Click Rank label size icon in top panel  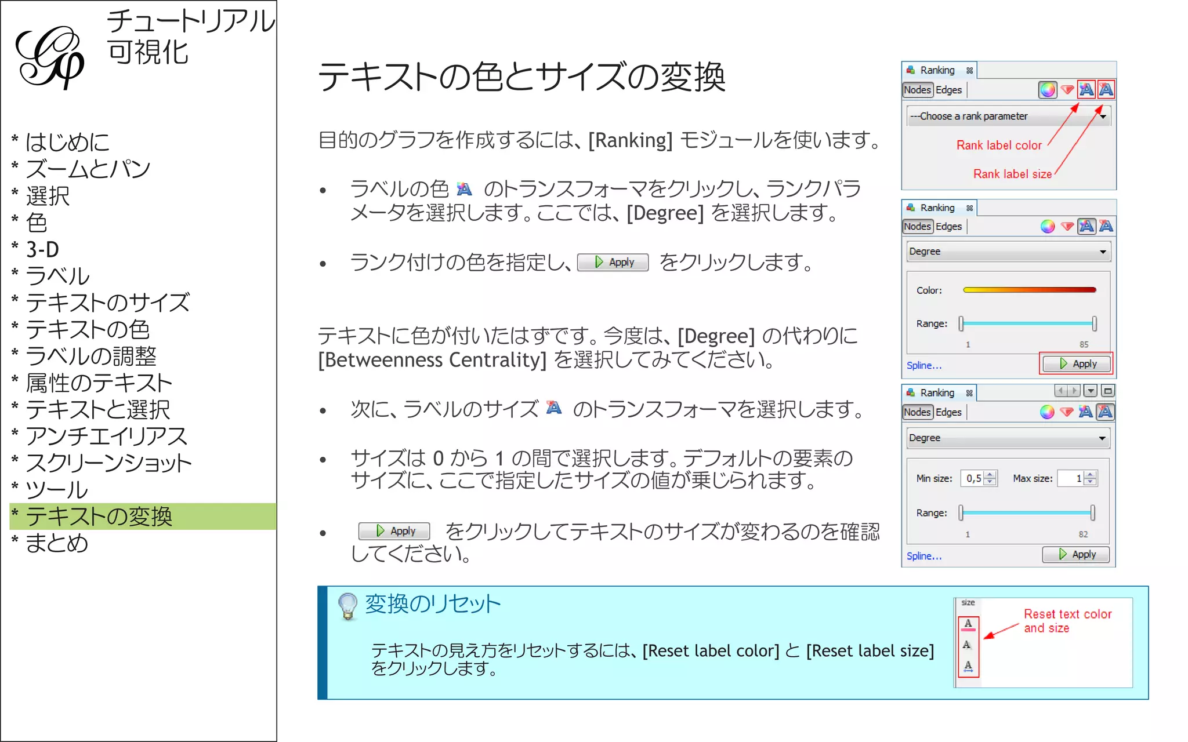[1106, 89]
